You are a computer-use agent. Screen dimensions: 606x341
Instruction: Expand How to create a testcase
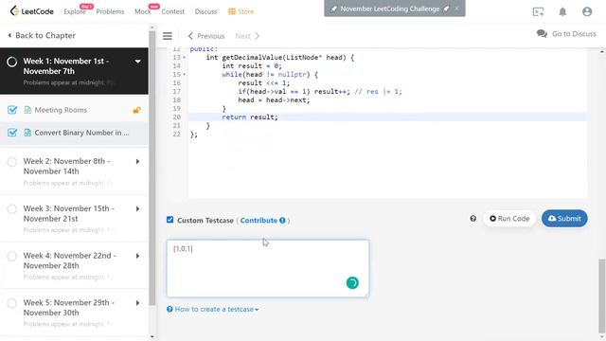point(212,310)
